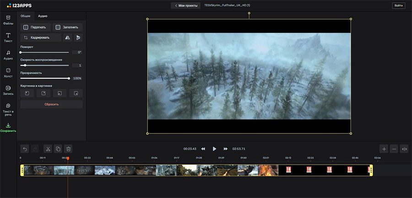This screenshot has height=198, width=412.
Task: Click the video preview canvas
Action: coord(249,76)
